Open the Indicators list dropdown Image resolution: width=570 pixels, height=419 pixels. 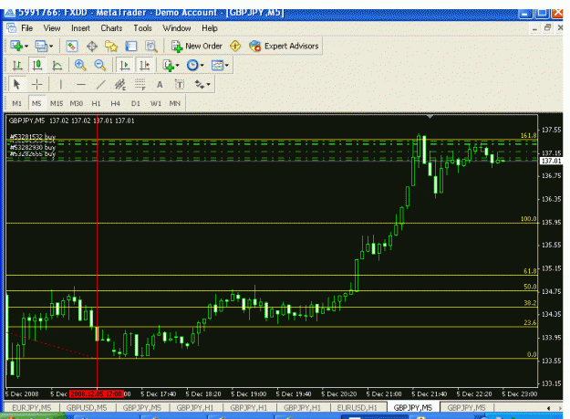pos(171,66)
